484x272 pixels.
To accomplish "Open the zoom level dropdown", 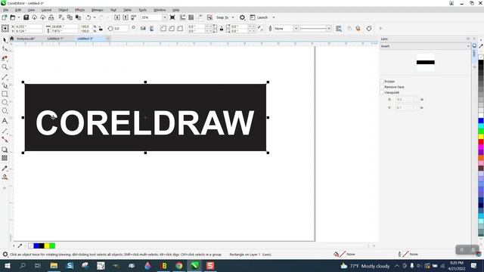I will click(x=164, y=17).
